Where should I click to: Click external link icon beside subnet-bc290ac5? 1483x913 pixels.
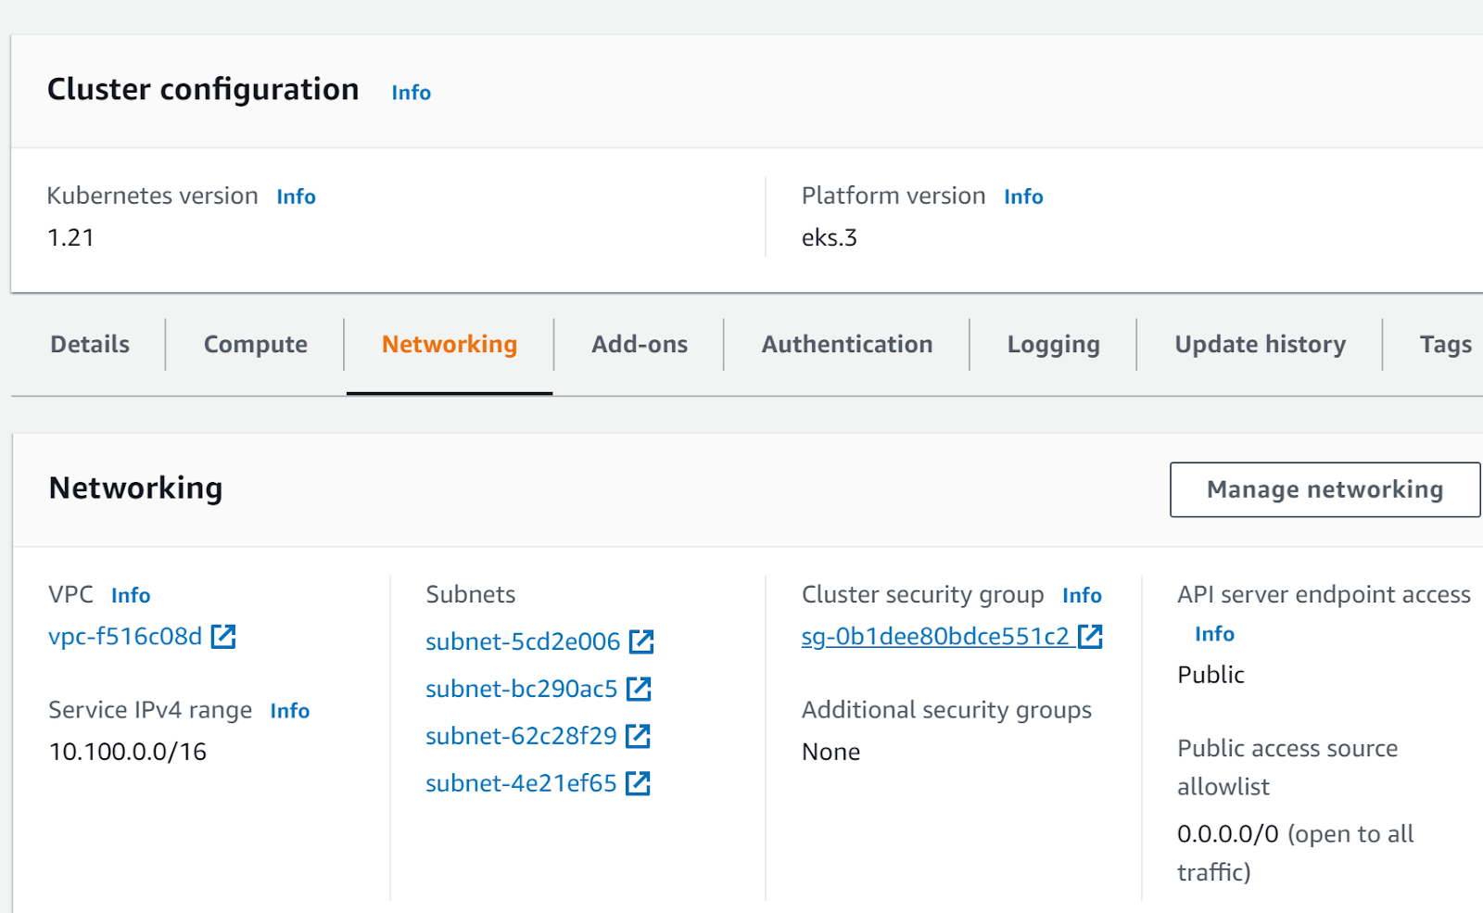coord(639,689)
